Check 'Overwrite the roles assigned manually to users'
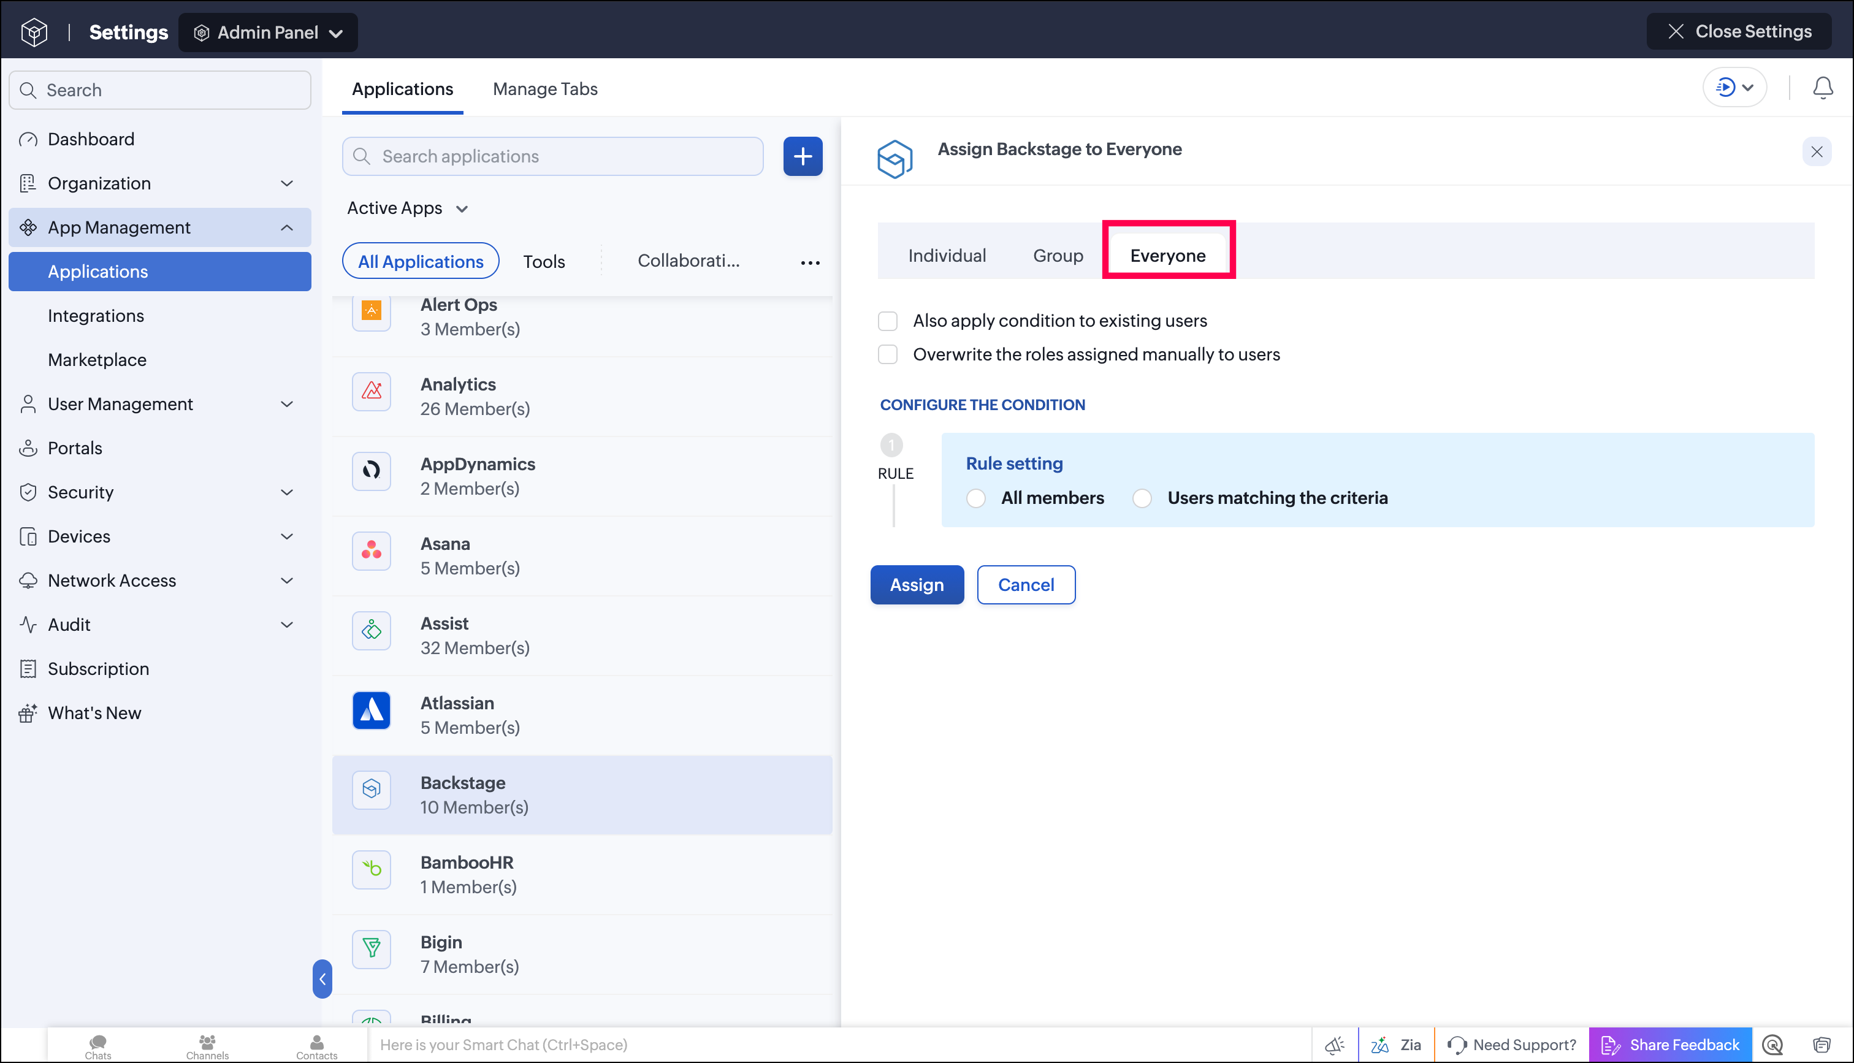1854x1063 pixels. click(x=888, y=355)
